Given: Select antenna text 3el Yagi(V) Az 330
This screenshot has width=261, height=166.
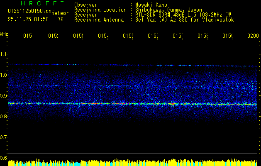Looking at the screenshot, I should coord(161,20).
